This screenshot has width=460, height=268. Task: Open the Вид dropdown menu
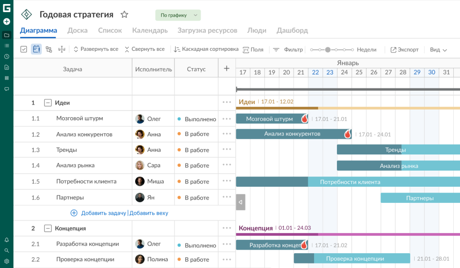(438, 50)
